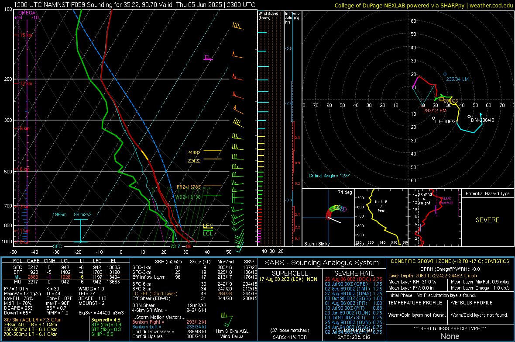This screenshot has height=342, width=515.
Task: Click the SR Wind v. Height panel label
Action: [x=424, y=199]
